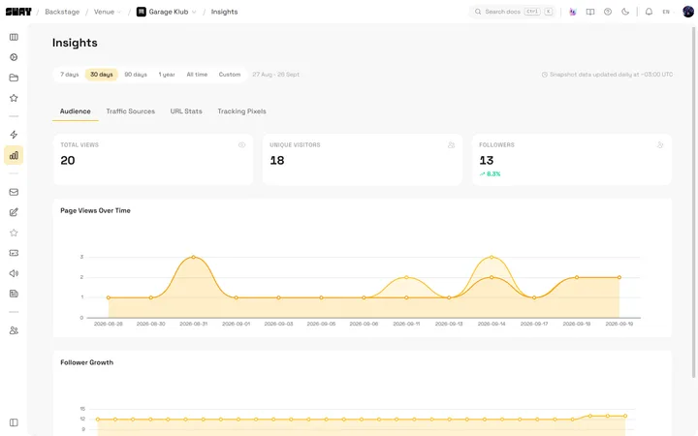Click the clock icon beside snapshot note
The image size is (698, 436).
coord(545,75)
